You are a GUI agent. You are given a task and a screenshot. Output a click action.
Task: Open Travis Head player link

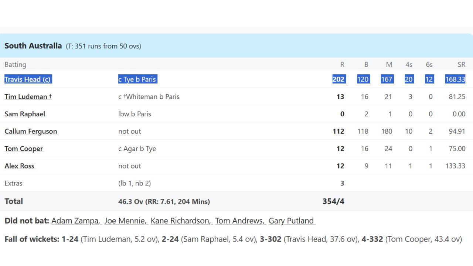27,79
